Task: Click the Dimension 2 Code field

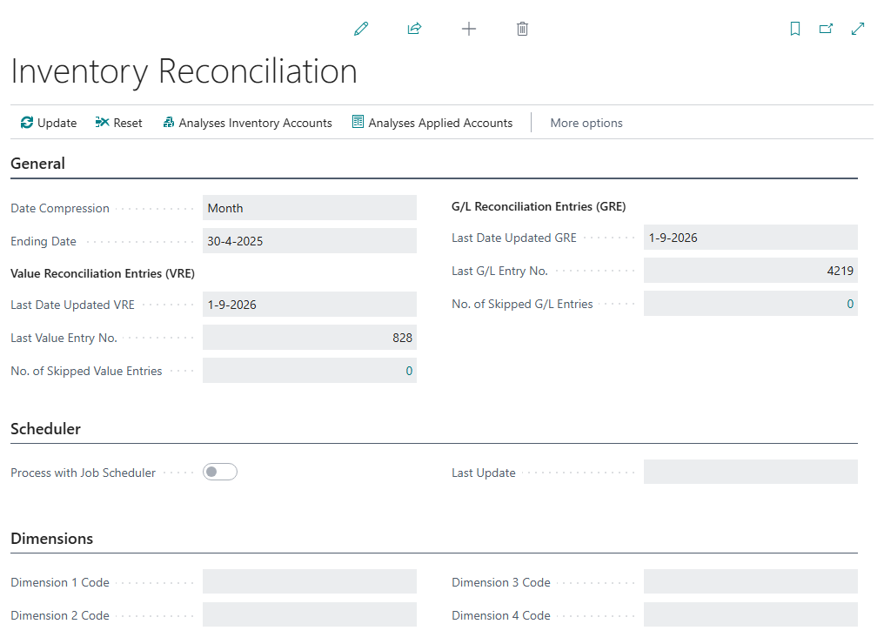Action: [310, 614]
